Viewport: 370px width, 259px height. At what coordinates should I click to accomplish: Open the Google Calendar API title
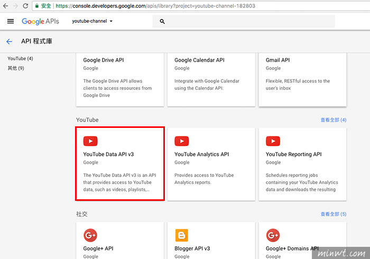(199, 60)
